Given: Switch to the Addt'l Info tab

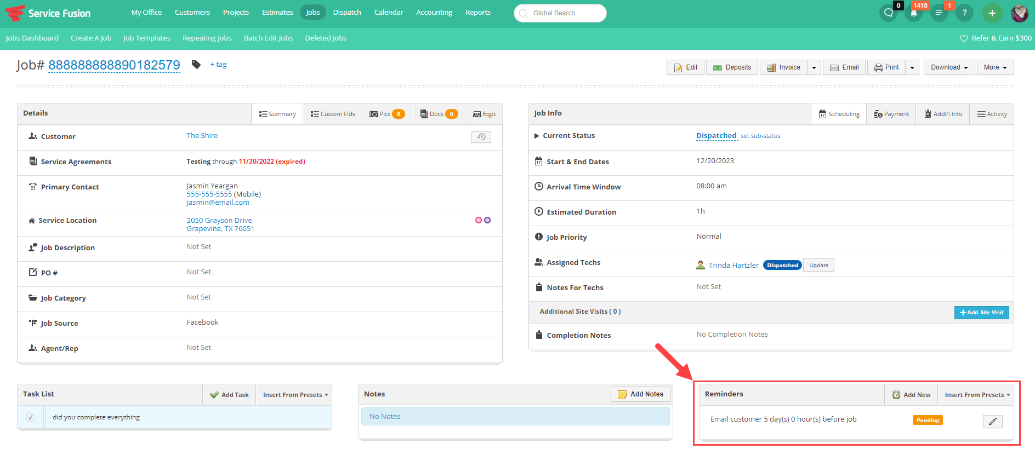Looking at the screenshot, I should point(943,114).
